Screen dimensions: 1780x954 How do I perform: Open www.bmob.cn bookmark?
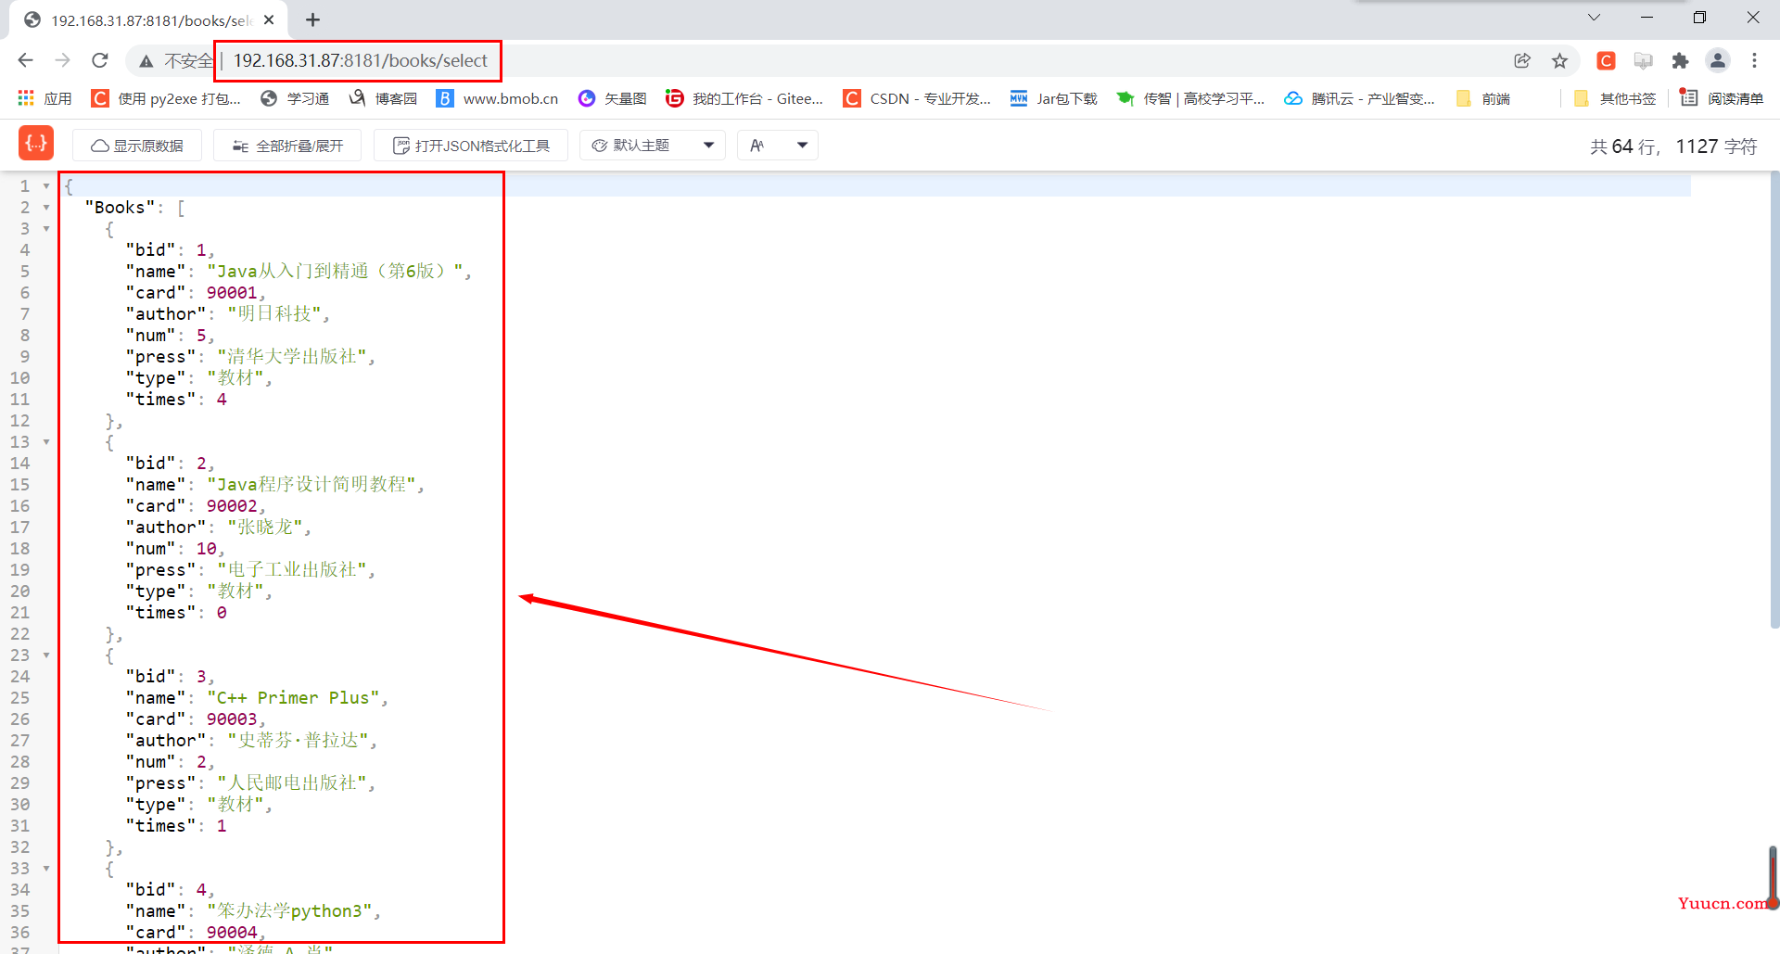[x=498, y=98]
